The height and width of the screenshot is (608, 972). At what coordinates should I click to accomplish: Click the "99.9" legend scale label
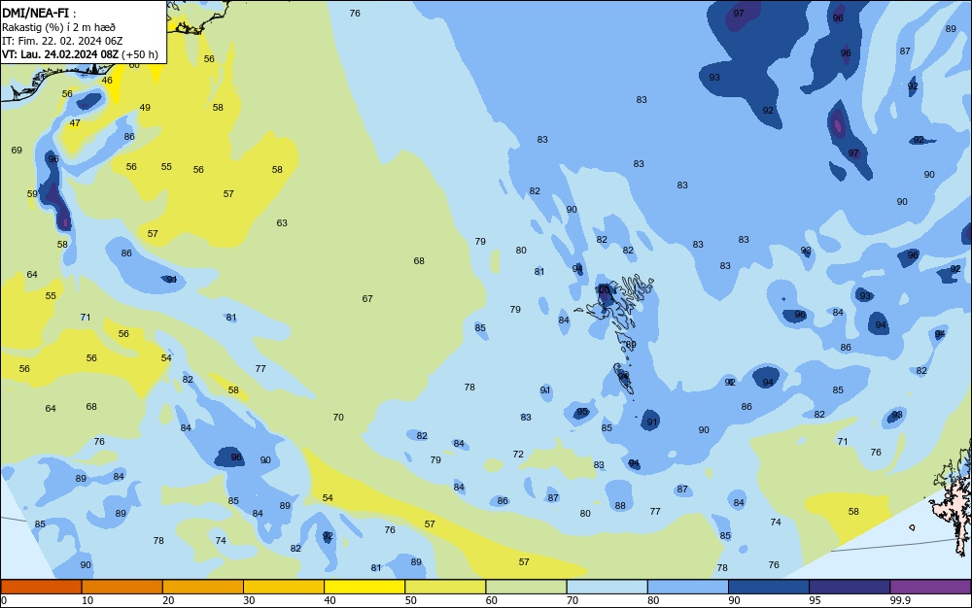900,600
